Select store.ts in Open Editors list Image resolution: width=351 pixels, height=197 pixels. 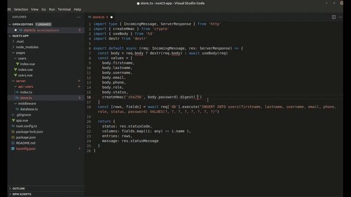point(46,30)
